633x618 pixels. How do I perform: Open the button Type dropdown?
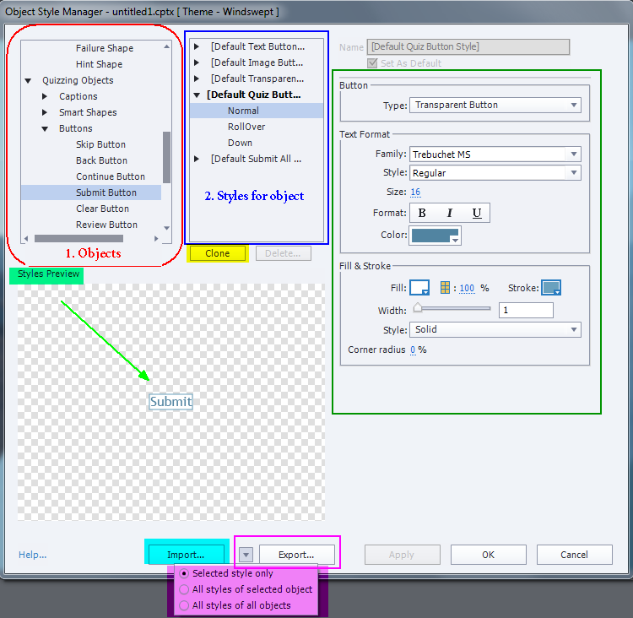pyautogui.click(x=495, y=105)
